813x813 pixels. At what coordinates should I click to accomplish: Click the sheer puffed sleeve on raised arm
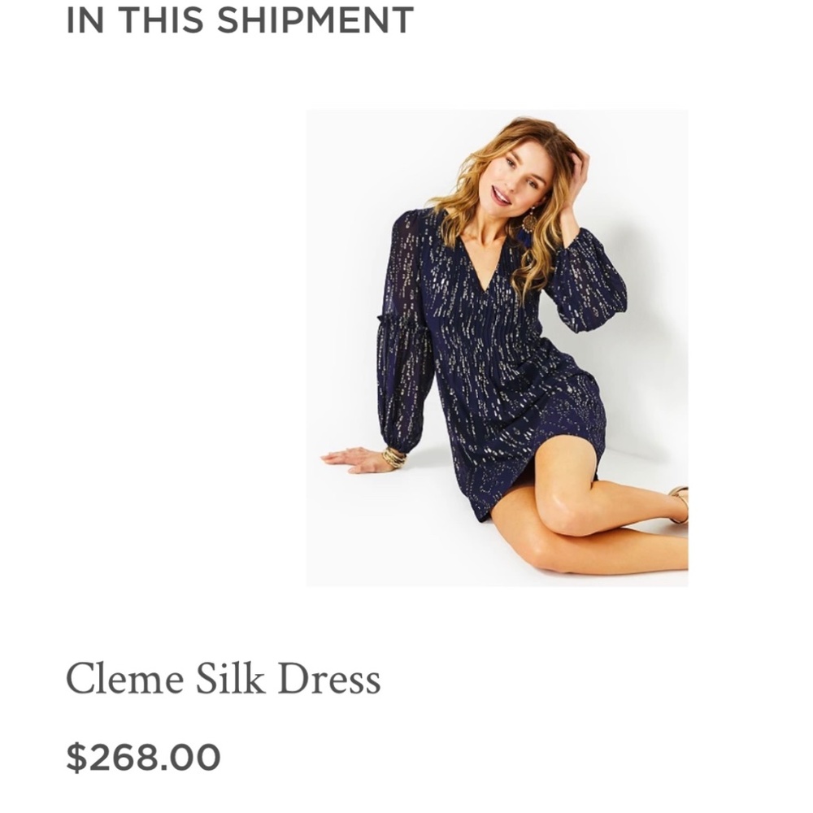tap(589, 282)
